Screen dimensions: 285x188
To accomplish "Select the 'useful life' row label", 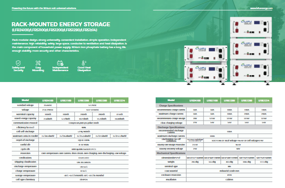I will [25, 145].
